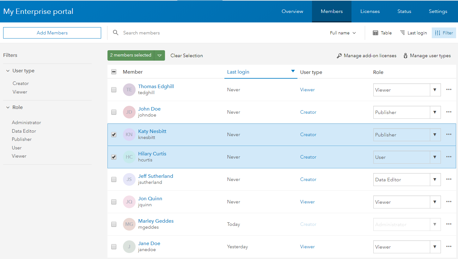The image size is (458, 259).
Task: Open the Role dropdown for Jeff Sutherland
Action: 435,179
